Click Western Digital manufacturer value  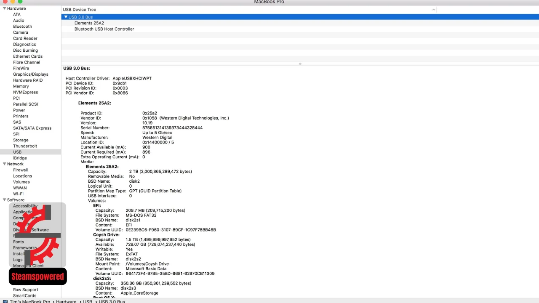(x=157, y=138)
